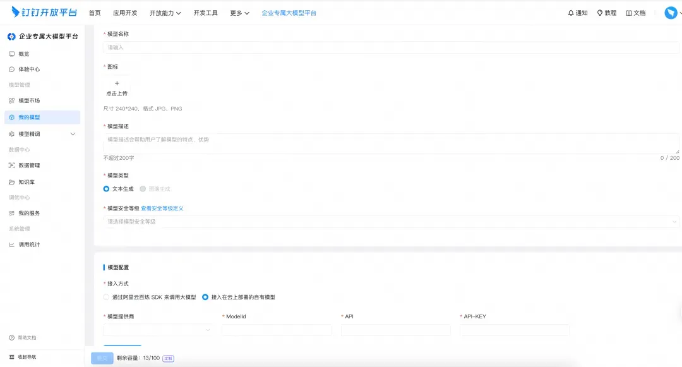The image size is (682, 367).
Task: Click 查看安全等级定义 link
Action: coord(162,208)
